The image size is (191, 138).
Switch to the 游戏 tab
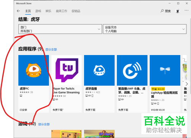point(38,11)
